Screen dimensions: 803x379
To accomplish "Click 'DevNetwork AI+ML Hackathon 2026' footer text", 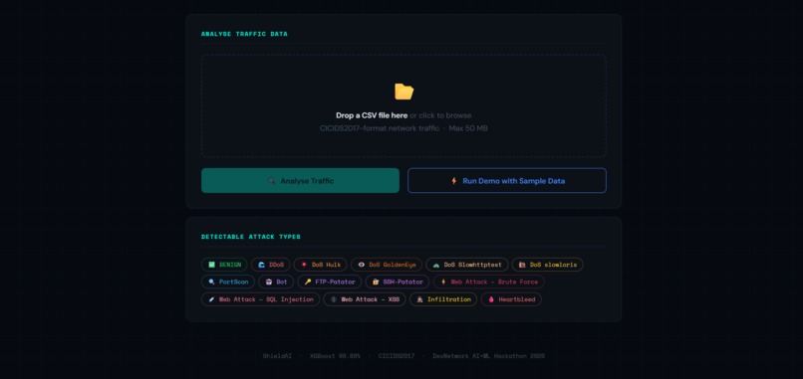I will pyautogui.click(x=488, y=356).
